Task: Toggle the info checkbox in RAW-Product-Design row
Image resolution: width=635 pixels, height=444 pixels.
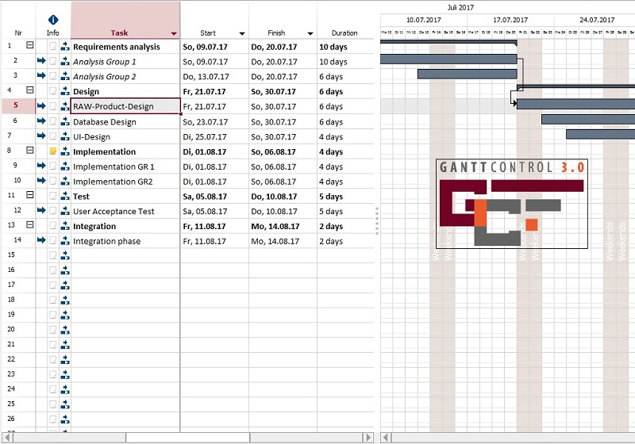Action: 53,106
